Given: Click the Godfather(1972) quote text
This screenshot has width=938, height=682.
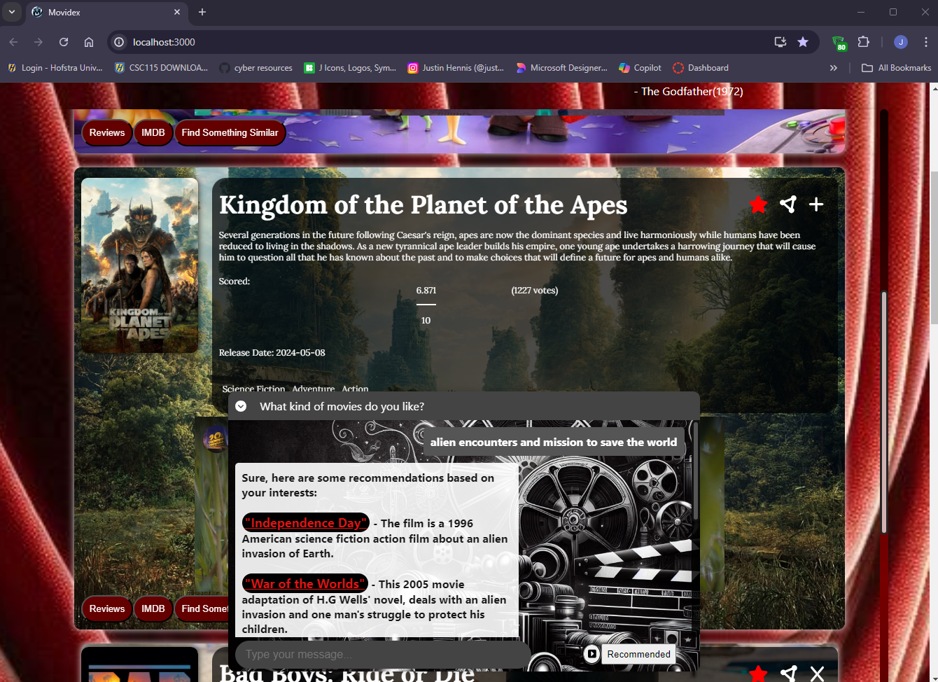Looking at the screenshot, I should pyautogui.click(x=689, y=91).
